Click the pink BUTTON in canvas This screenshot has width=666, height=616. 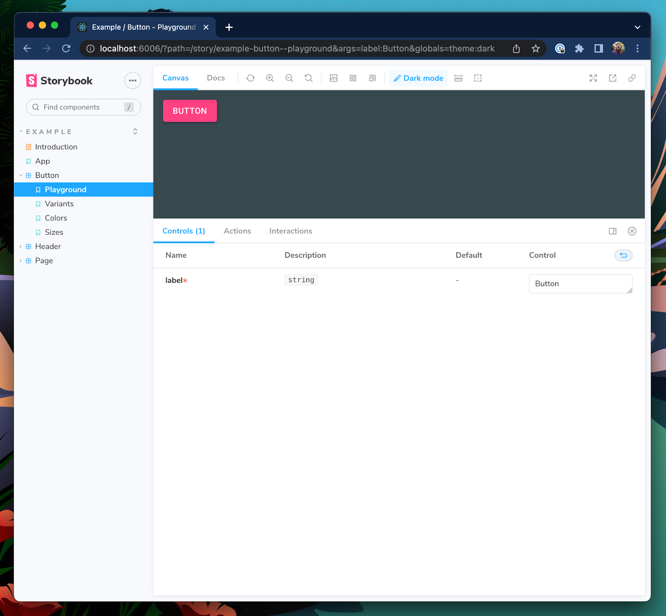tap(190, 111)
